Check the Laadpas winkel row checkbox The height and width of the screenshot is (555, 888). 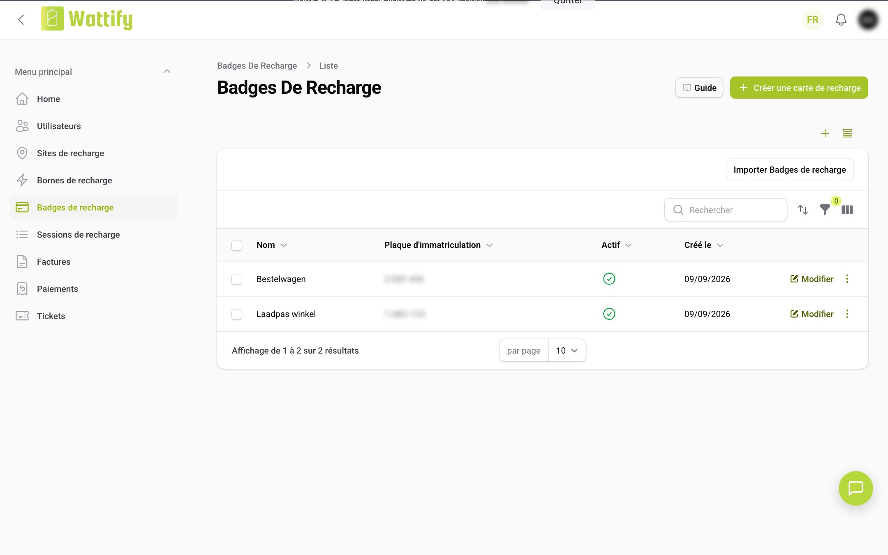pos(237,314)
